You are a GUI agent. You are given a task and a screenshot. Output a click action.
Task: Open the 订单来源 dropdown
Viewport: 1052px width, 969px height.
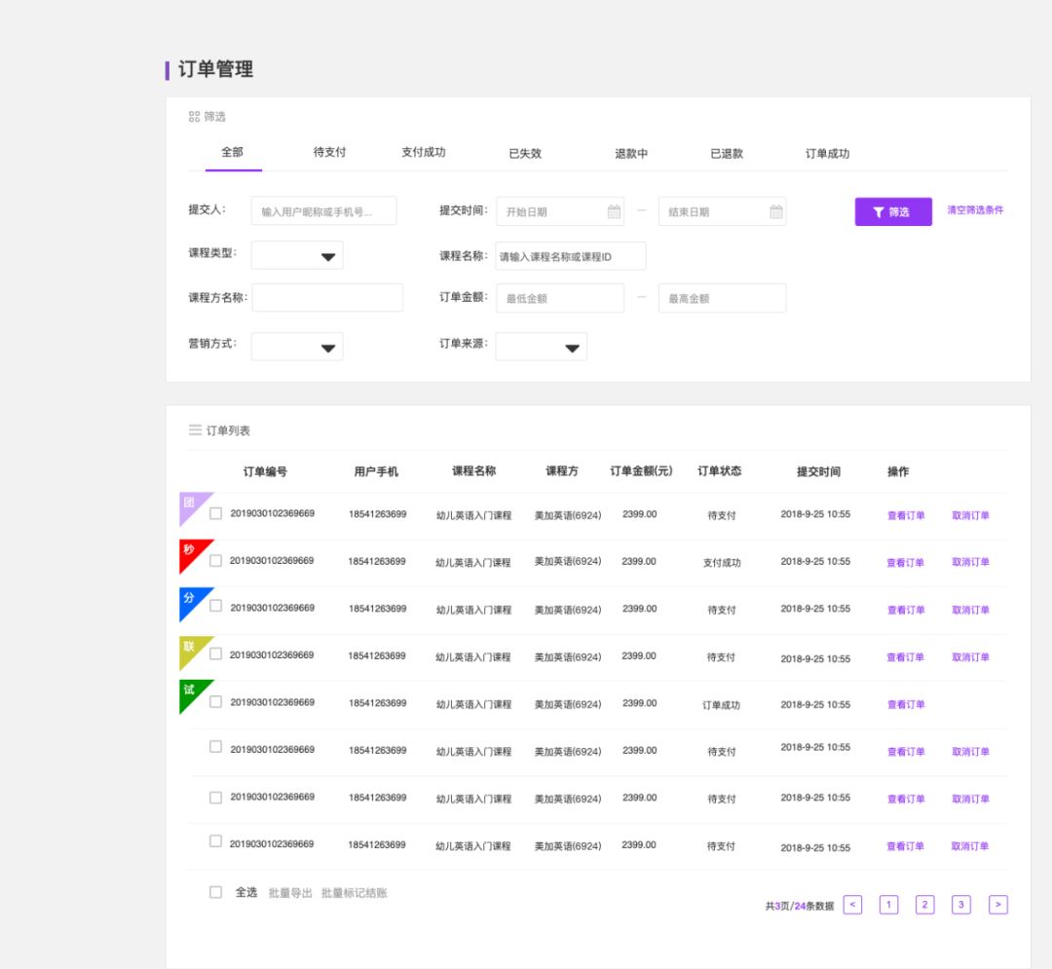tap(542, 347)
